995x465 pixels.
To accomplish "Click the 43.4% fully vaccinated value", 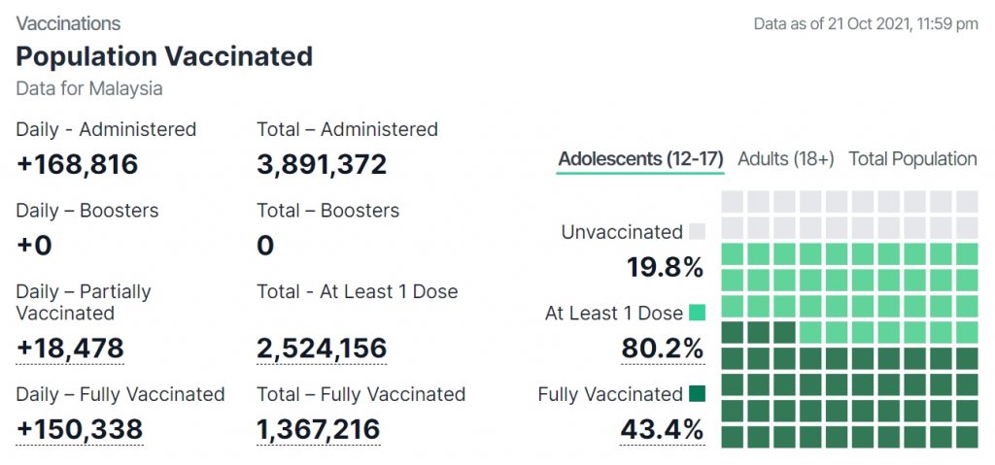I will tap(662, 428).
